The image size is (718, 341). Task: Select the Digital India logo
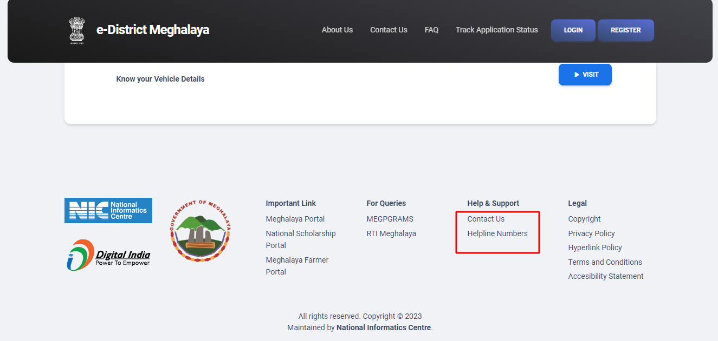[108, 255]
